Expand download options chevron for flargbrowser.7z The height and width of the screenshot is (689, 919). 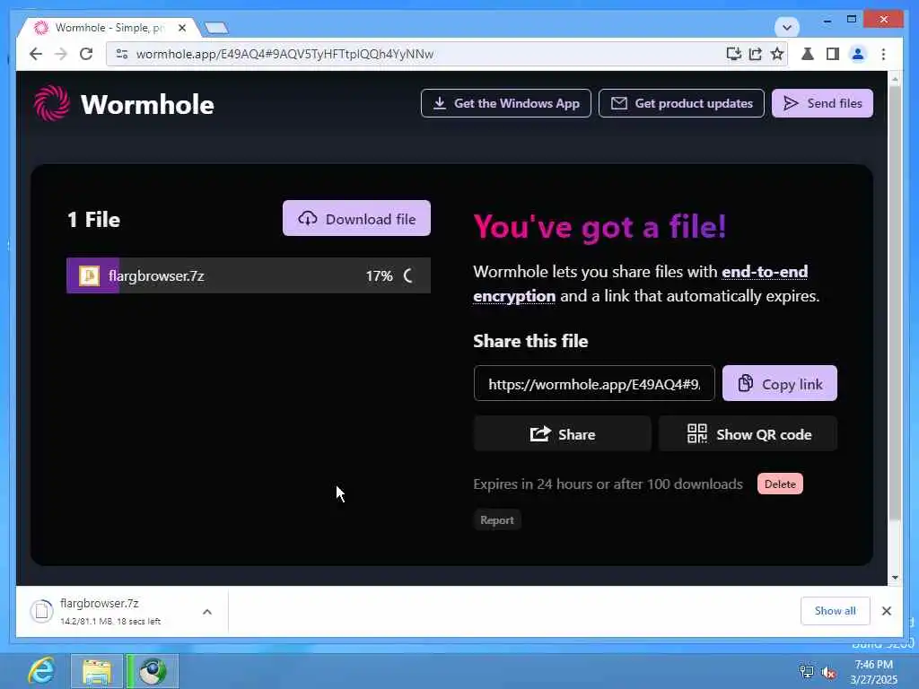[x=207, y=612]
